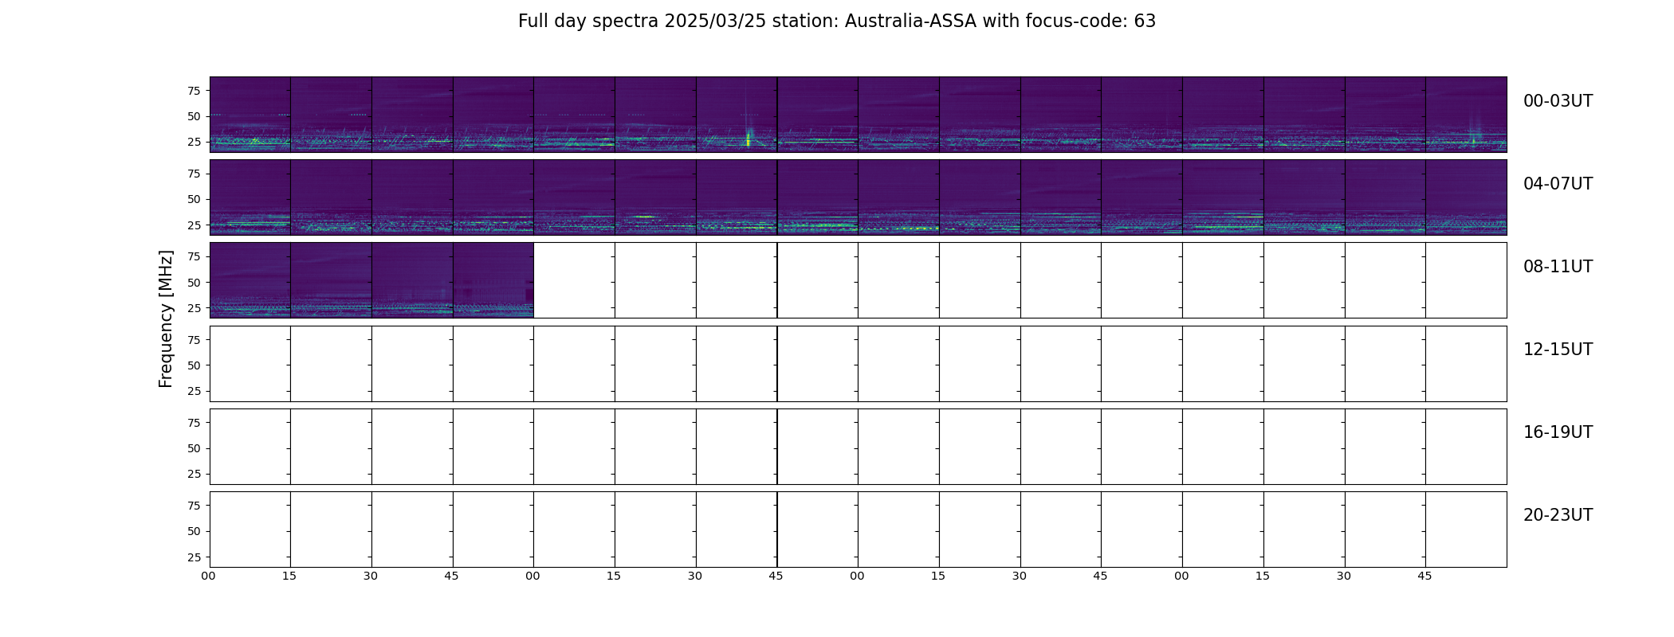
Task: Select the "08-11UT" row label
Action: [1558, 267]
